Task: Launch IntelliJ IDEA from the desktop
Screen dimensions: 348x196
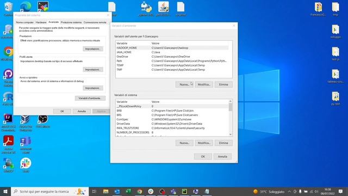Action: click(x=8, y=122)
